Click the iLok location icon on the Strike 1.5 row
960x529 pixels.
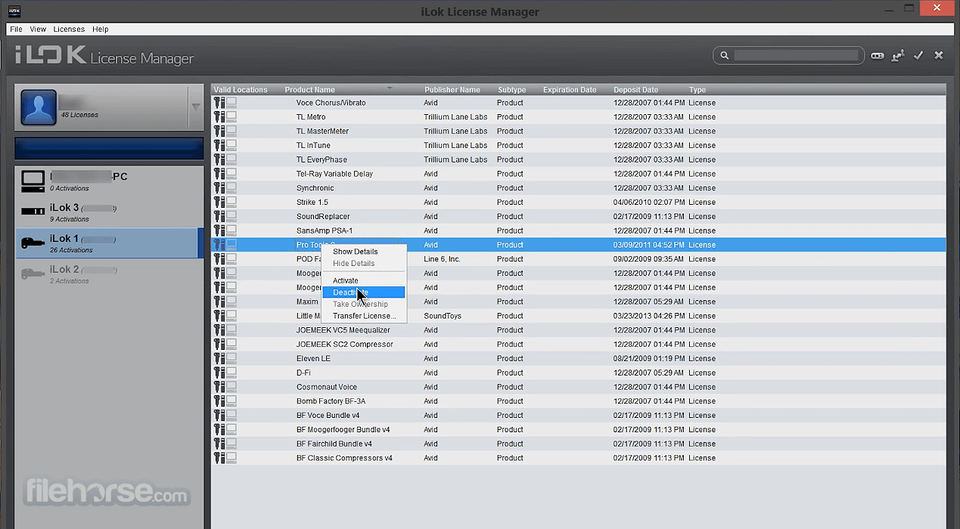219,203
